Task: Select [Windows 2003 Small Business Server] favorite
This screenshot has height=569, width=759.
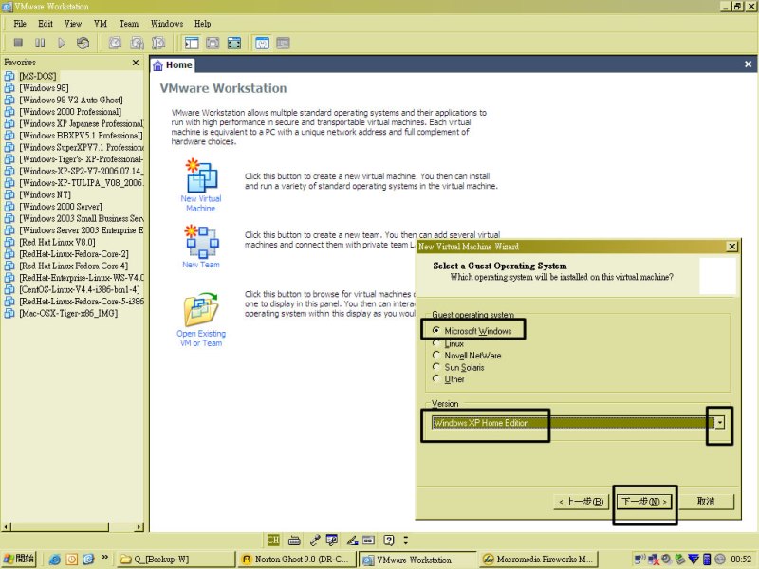Action: tap(81, 218)
